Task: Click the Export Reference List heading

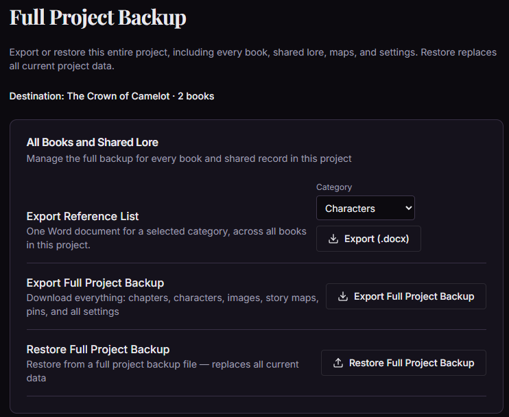Action: tap(82, 216)
